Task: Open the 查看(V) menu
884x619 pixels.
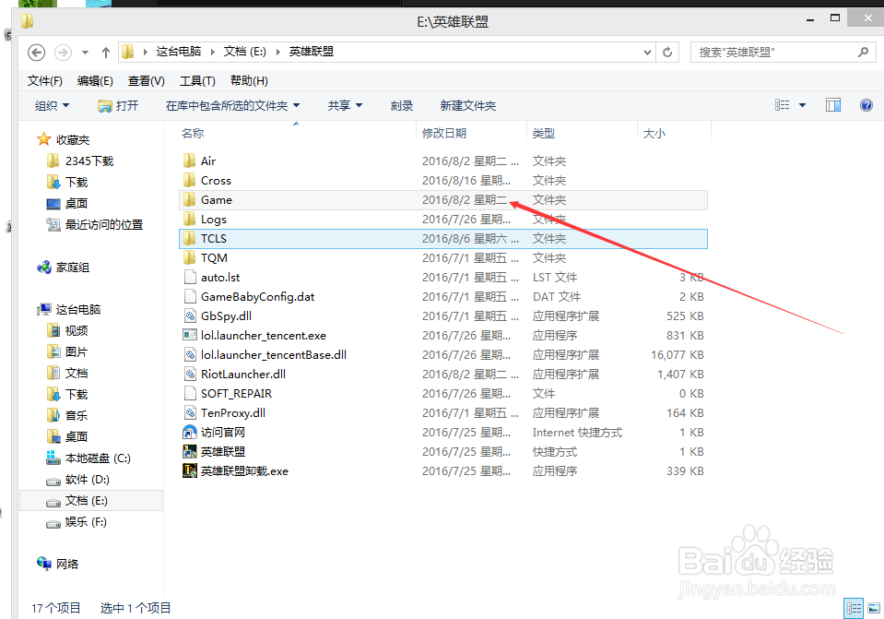Action: [x=146, y=80]
